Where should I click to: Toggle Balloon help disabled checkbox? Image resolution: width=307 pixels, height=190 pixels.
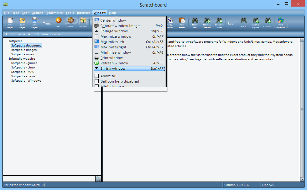click(96, 81)
